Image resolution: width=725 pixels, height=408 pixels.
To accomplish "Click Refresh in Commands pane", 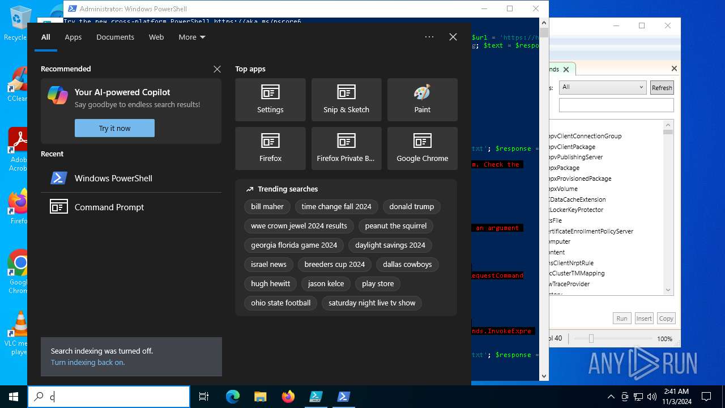I will point(662,87).
